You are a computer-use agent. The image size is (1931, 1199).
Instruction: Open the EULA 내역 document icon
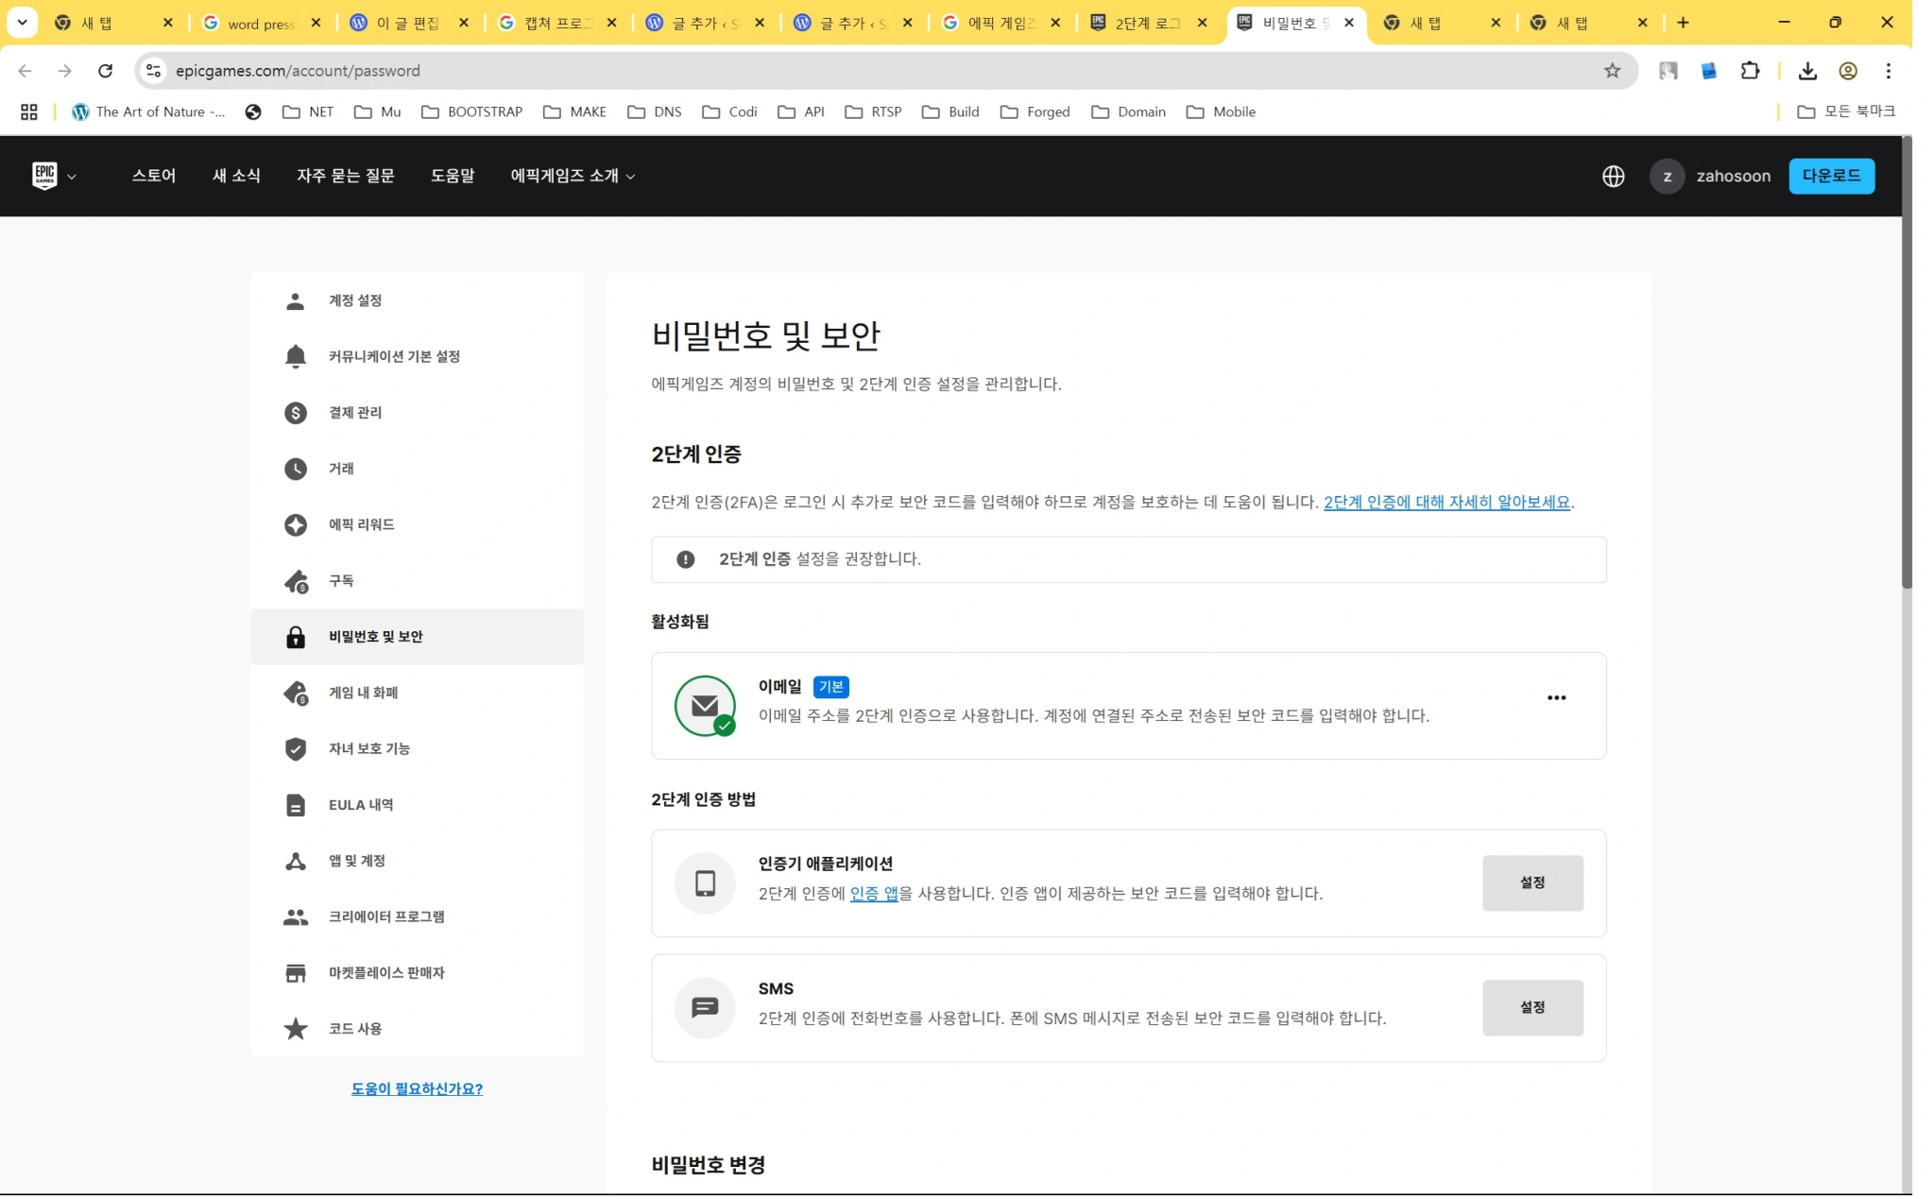coord(296,804)
